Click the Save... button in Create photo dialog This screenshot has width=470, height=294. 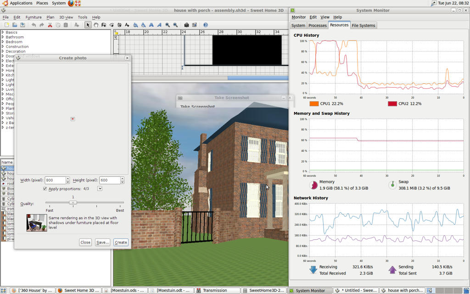click(102, 242)
